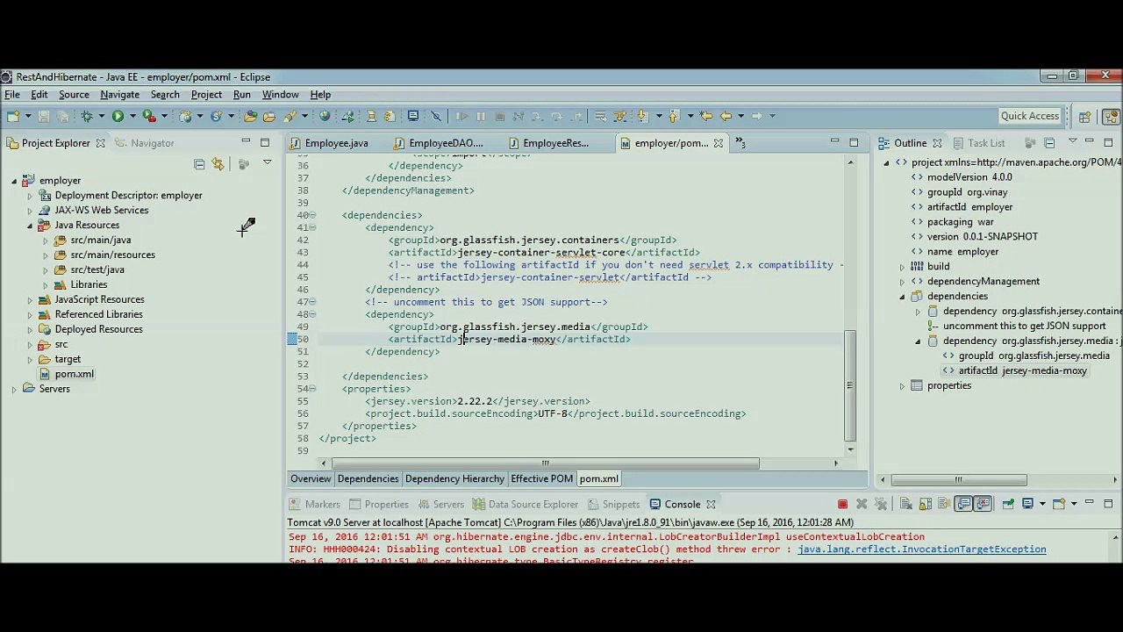Click the Open Perspective icon
This screenshot has height=632, width=1123.
(x=1084, y=117)
